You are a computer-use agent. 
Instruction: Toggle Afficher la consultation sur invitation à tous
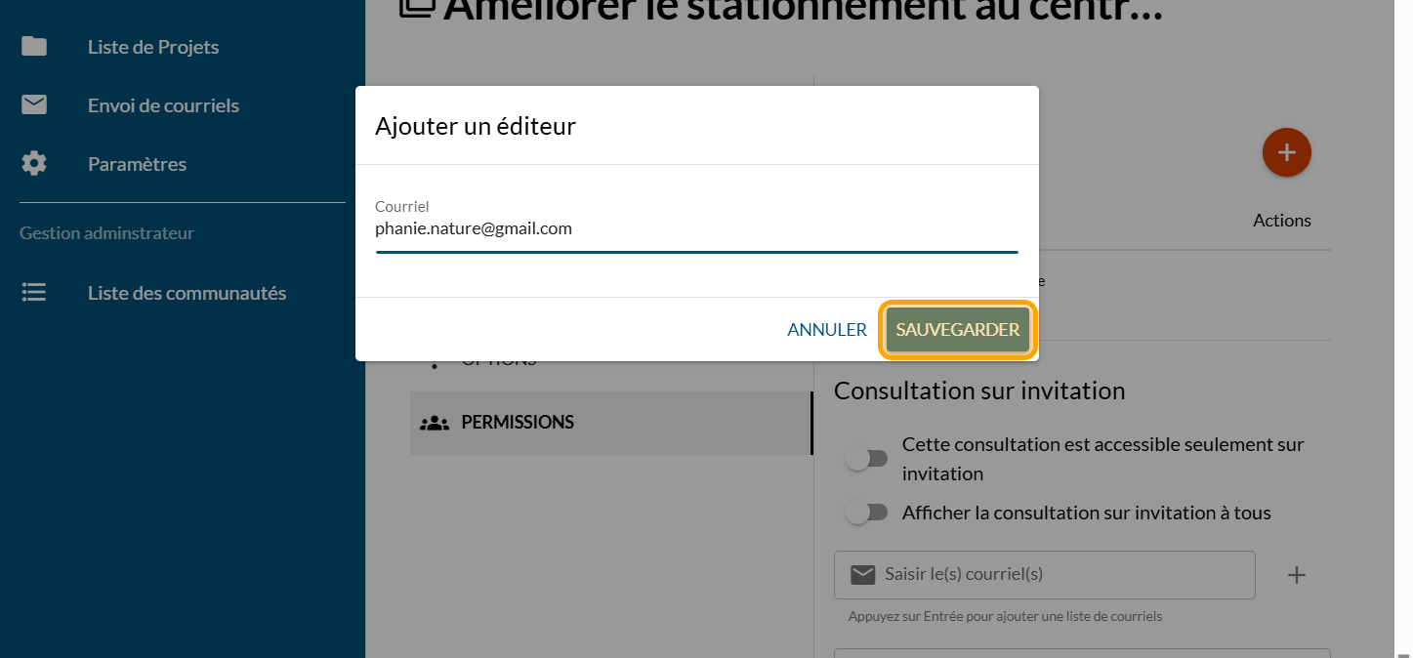click(866, 513)
